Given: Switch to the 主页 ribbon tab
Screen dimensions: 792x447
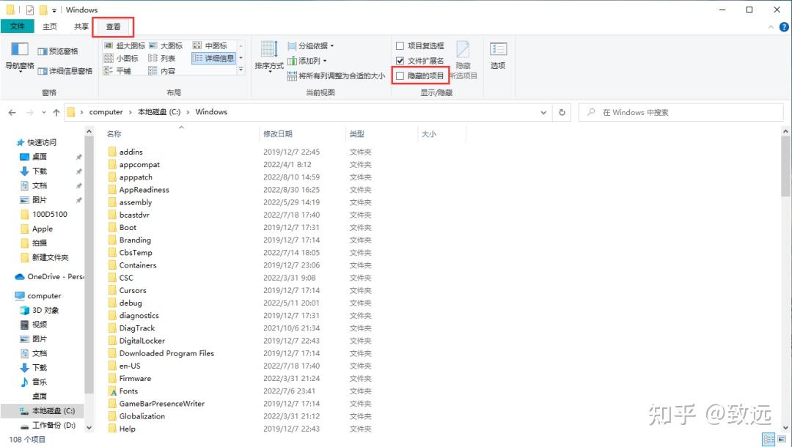Looking at the screenshot, I should click(x=49, y=25).
